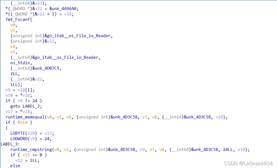Click the runtime_cmpstring function call

[31, 150]
